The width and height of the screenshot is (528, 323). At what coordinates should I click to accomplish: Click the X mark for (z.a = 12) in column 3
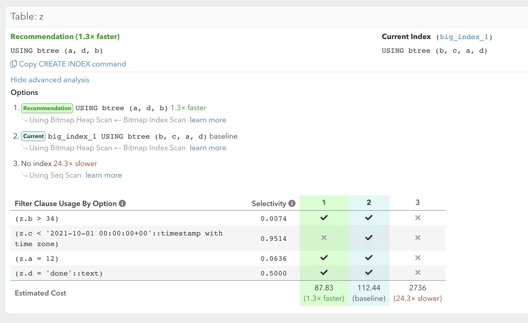(417, 258)
